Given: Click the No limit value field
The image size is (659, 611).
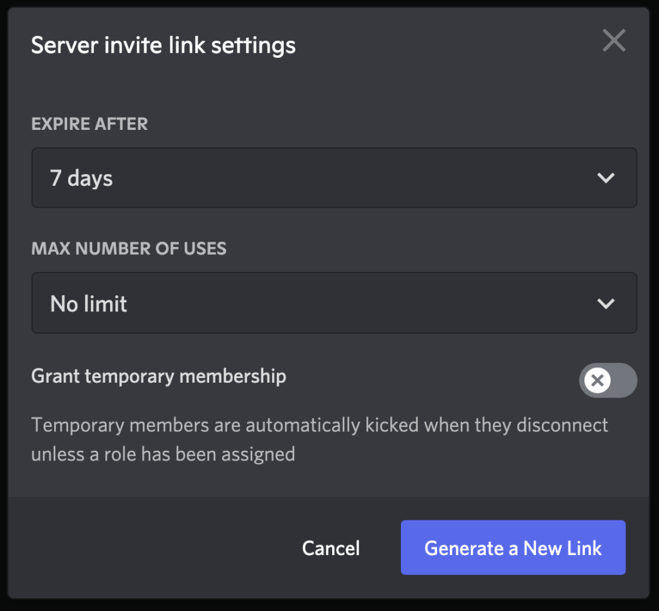Looking at the screenshot, I should click(x=88, y=303).
